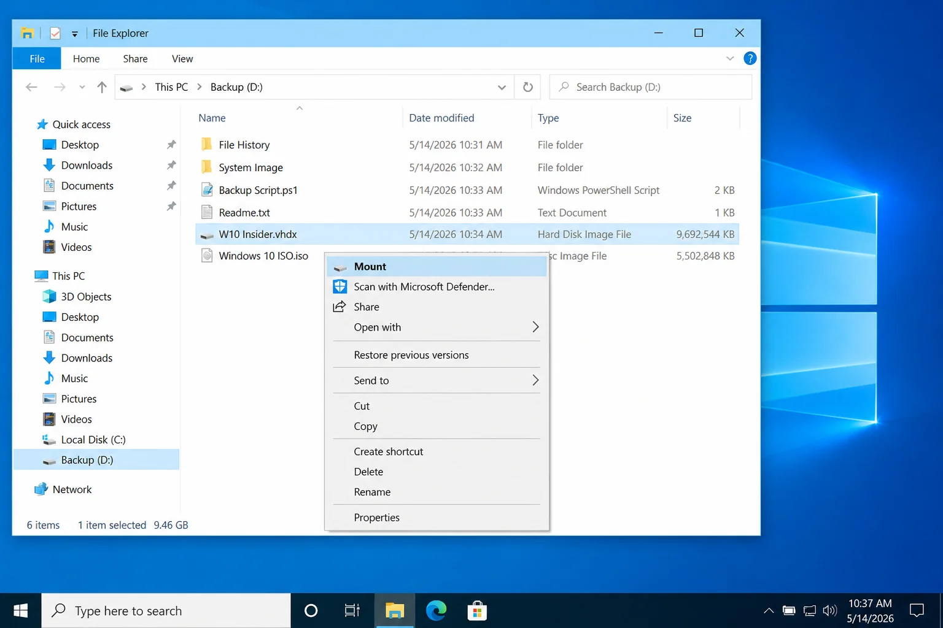Expand the Open with submenu
This screenshot has height=628, width=943.
coord(437,327)
